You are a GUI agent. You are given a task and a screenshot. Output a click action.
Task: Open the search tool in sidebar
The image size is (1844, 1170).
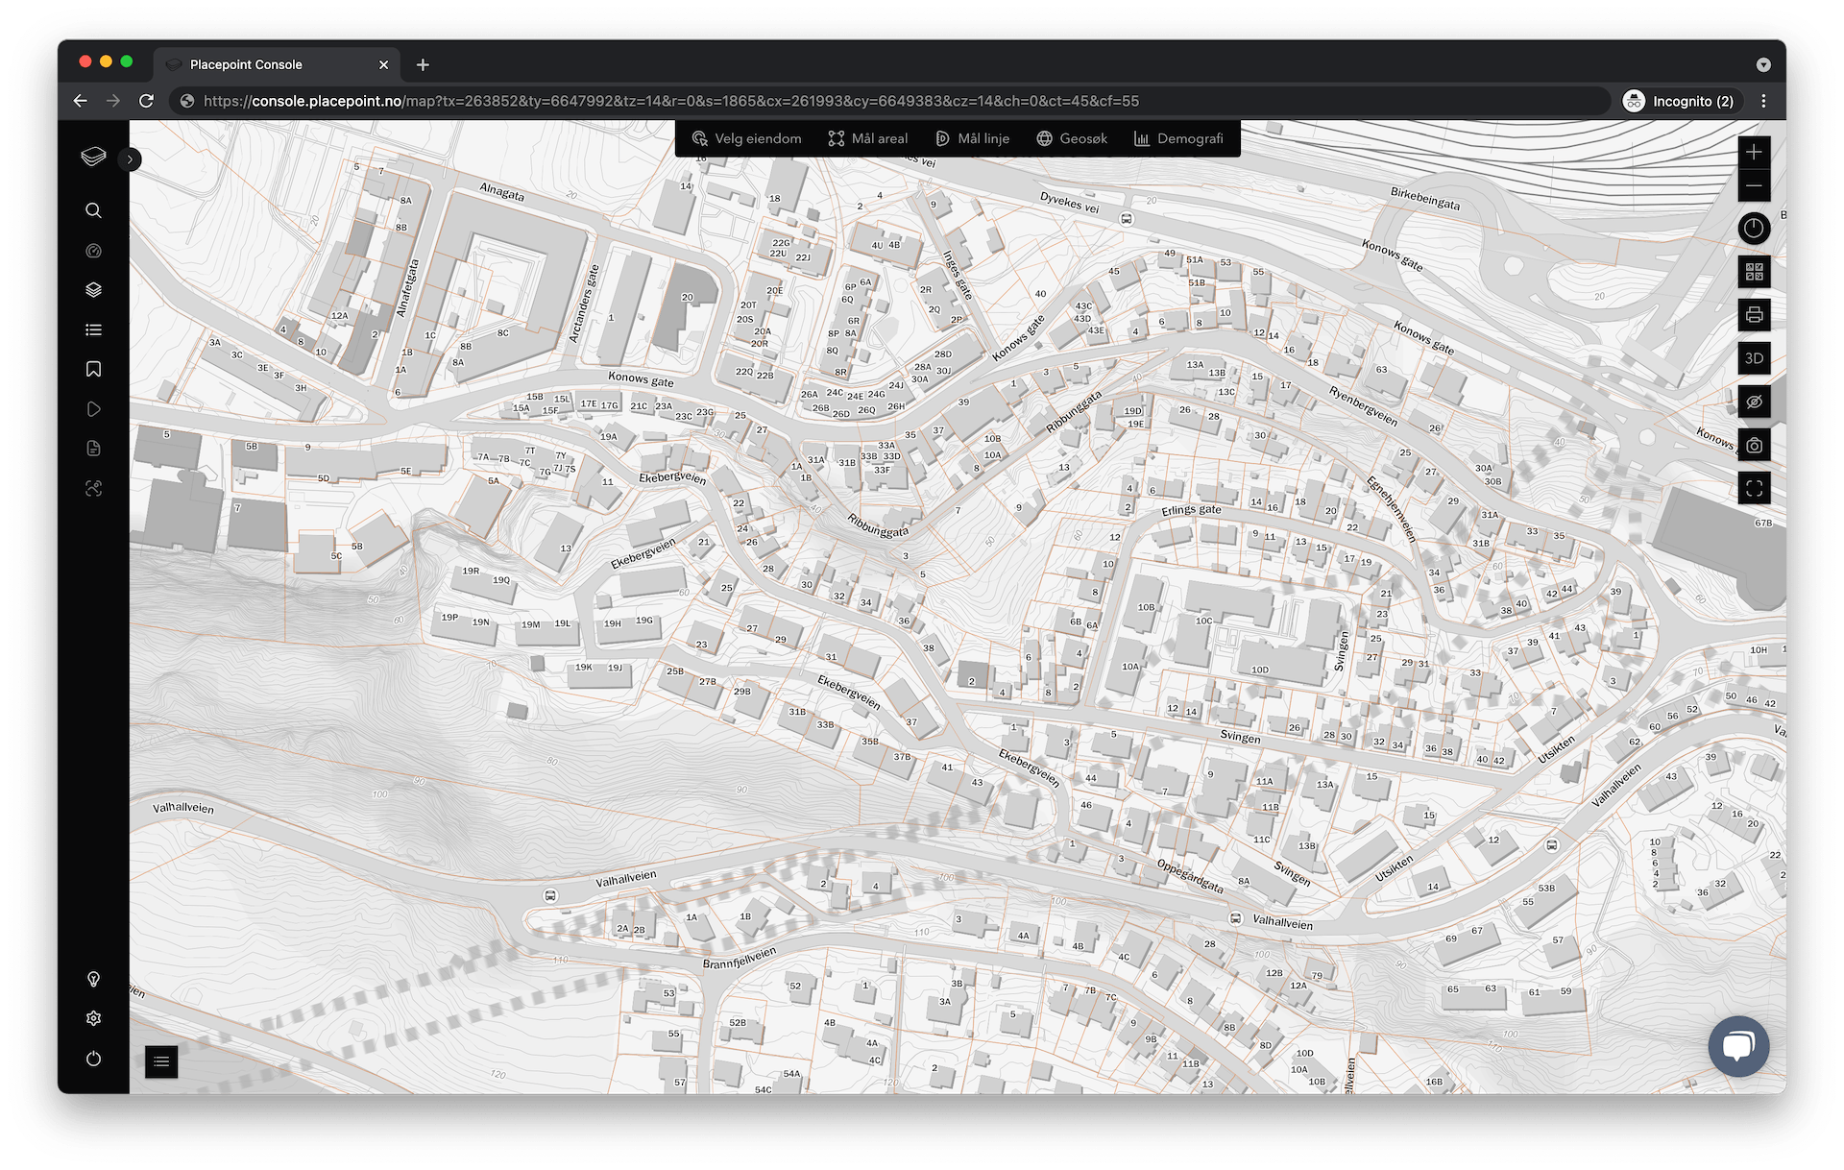coord(93,210)
